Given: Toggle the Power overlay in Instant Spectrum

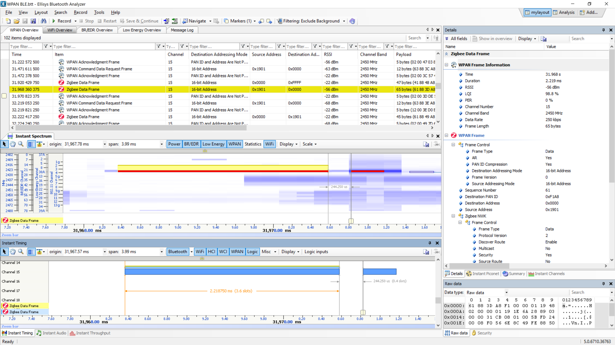Looking at the screenshot, I should pyautogui.click(x=174, y=144).
